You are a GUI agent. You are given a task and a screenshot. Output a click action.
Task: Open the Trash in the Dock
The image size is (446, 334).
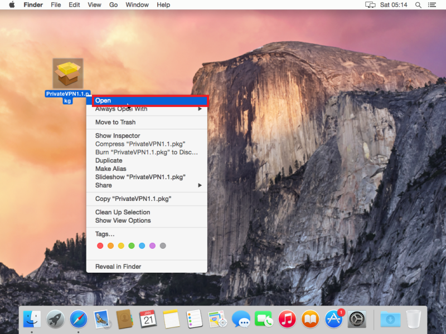click(x=414, y=319)
